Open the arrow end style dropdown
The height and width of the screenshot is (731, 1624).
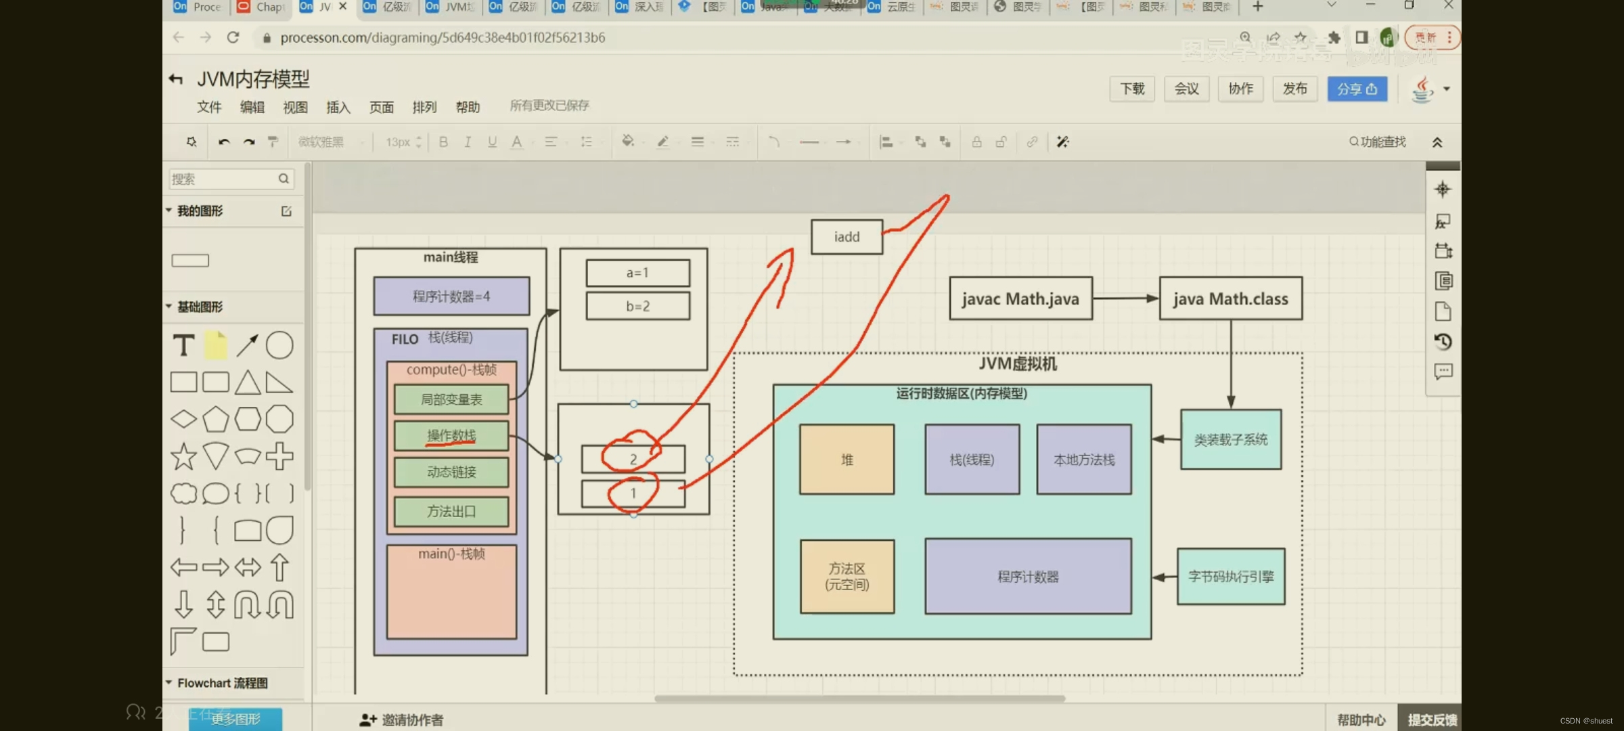pyautogui.click(x=847, y=141)
